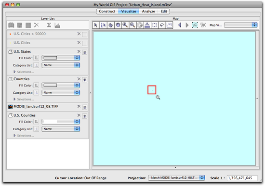Open U.S. States Fill Color dropdown

tap(61, 58)
